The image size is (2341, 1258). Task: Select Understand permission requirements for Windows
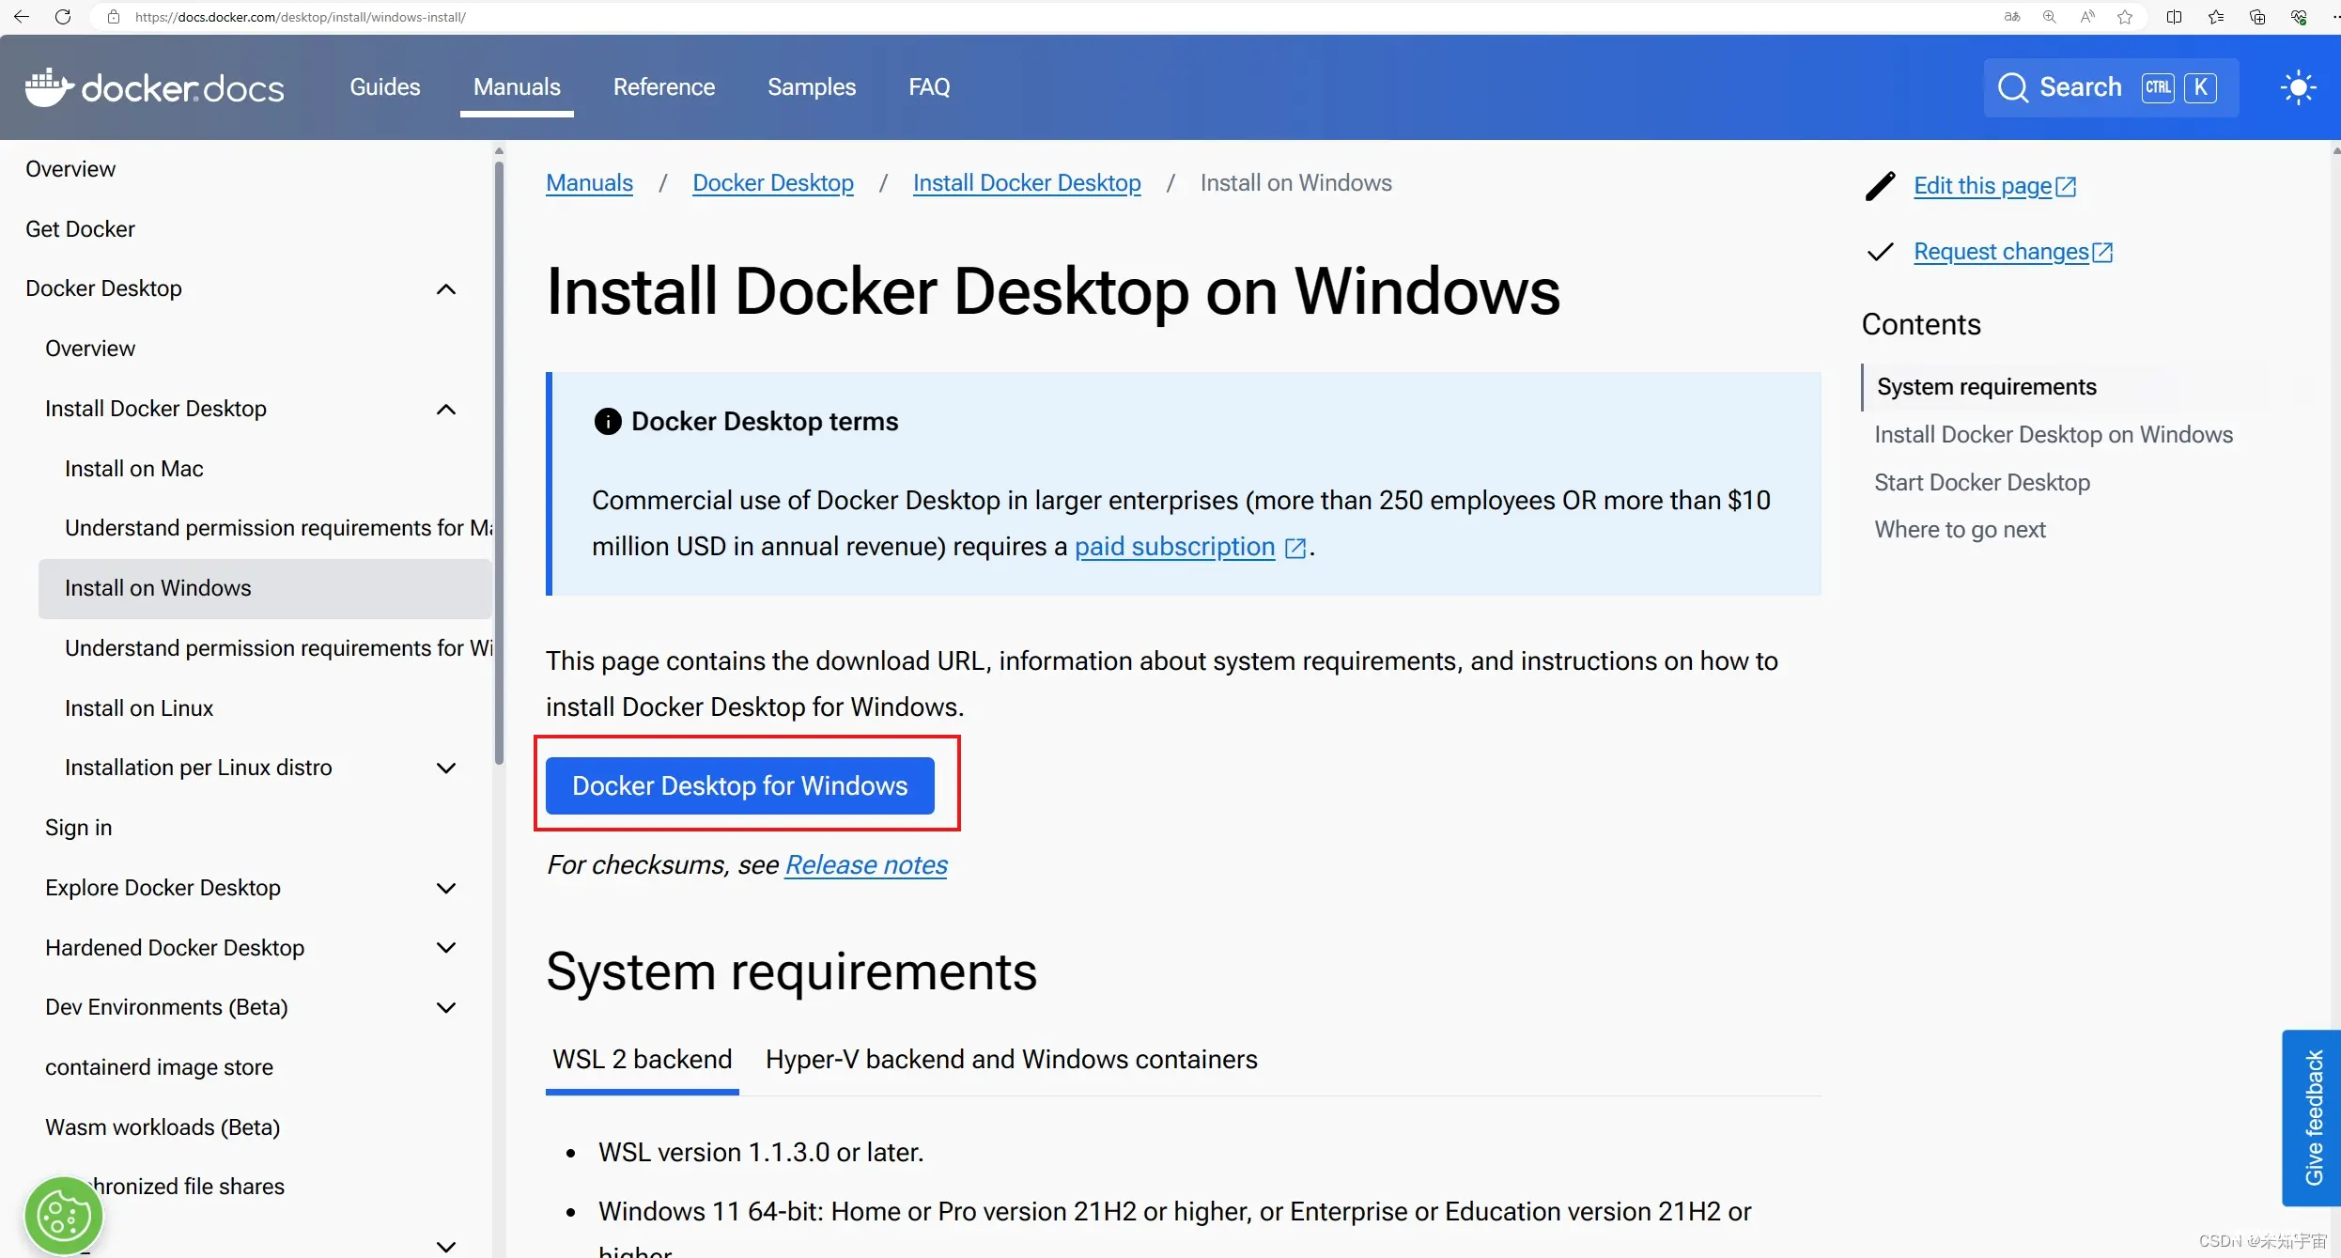pyautogui.click(x=278, y=648)
